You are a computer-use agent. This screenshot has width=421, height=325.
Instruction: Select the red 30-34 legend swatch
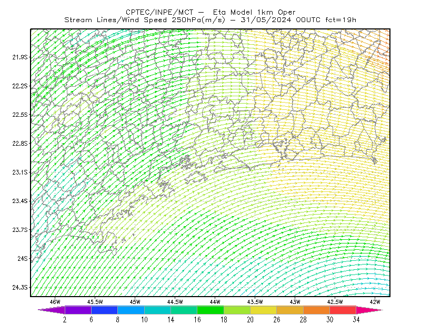[343, 310]
